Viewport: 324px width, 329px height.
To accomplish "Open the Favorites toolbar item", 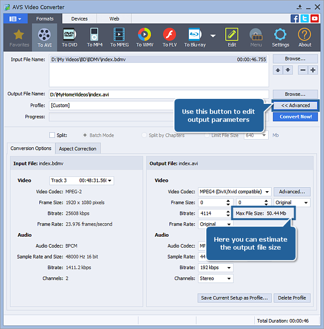I will (19, 37).
